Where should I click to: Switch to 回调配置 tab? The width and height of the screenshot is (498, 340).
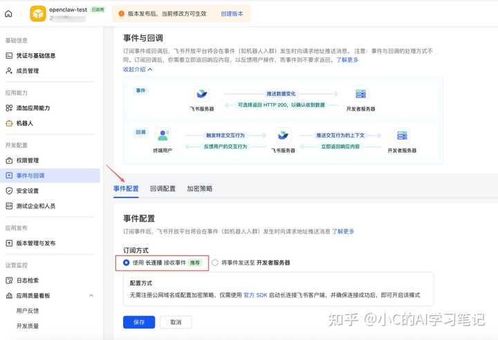[x=163, y=189]
